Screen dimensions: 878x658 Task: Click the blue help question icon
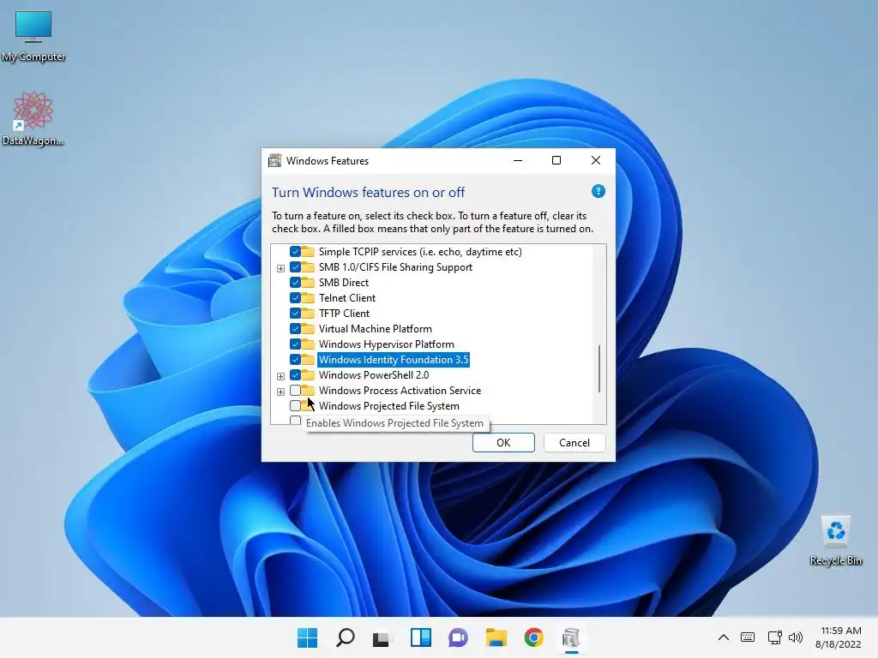[598, 191]
